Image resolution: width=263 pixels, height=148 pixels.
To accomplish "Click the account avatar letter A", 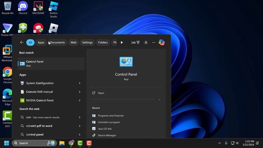I will [x=146, y=42].
